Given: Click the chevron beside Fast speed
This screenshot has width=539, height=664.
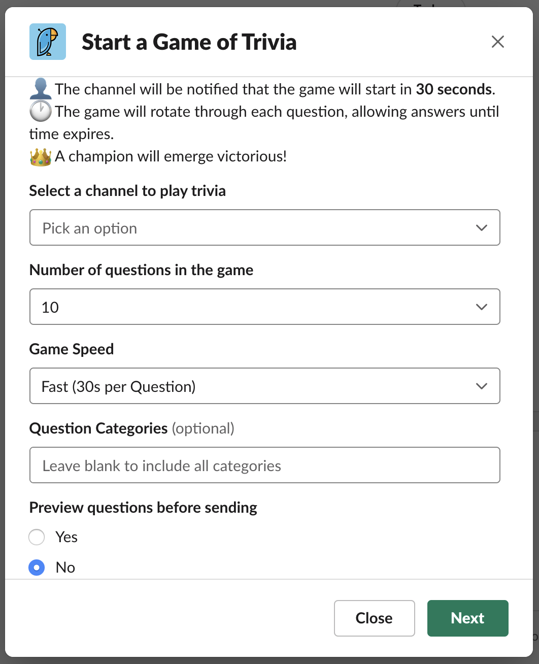Looking at the screenshot, I should pos(482,386).
